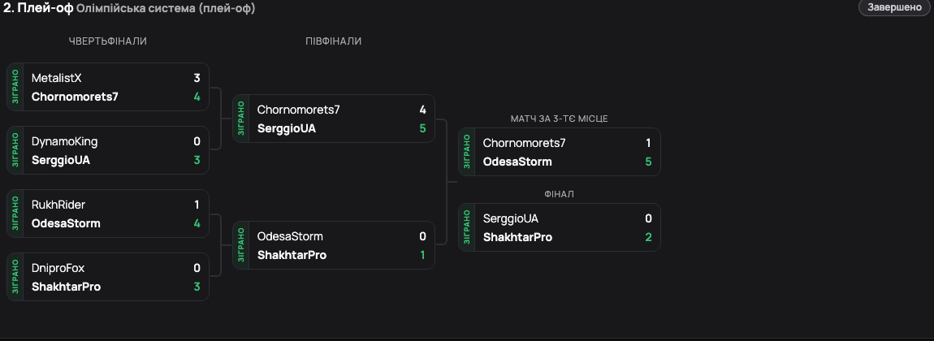
Task: Open the DniproFox vs ShakhtarPro quarterfinal
Action: tap(108, 277)
